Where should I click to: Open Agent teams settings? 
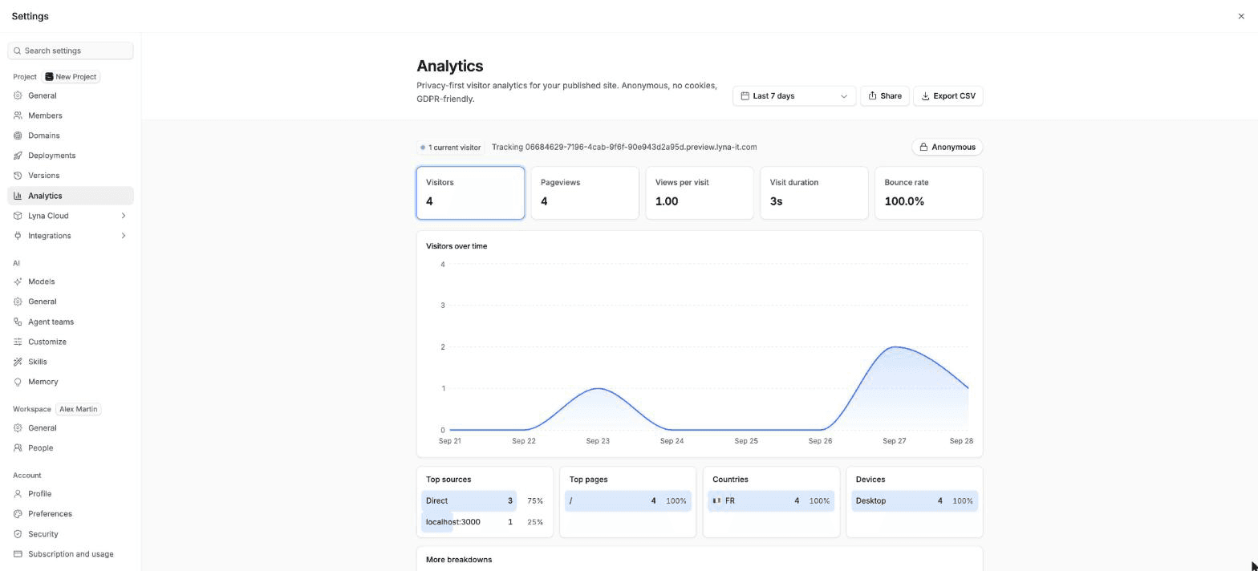click(71, 322)
